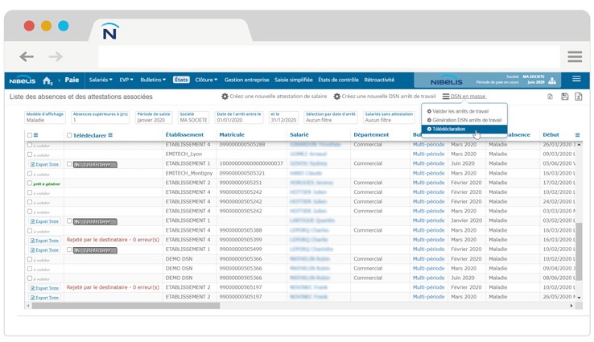
Task: Open the column options icon after Début header
Action: click(577, 135)
